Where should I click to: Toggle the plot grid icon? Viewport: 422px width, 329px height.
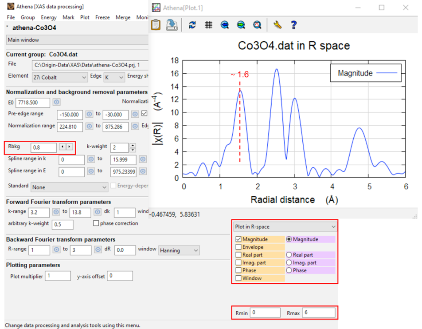208,25
